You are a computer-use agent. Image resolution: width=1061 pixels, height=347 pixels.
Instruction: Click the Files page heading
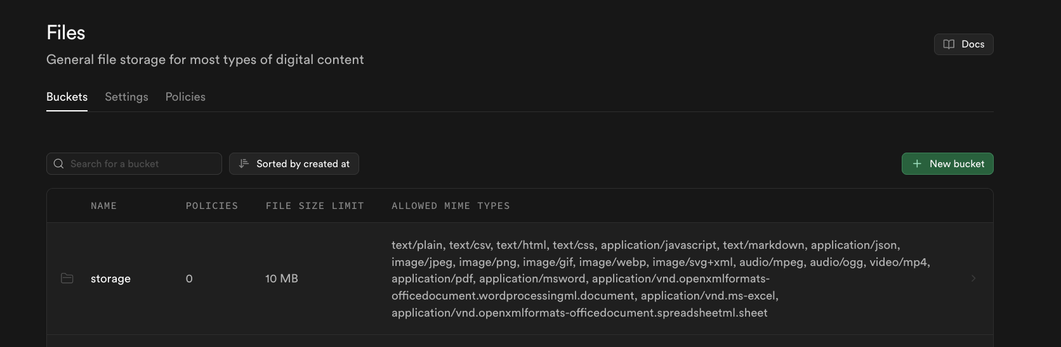(x=66, y=32)
